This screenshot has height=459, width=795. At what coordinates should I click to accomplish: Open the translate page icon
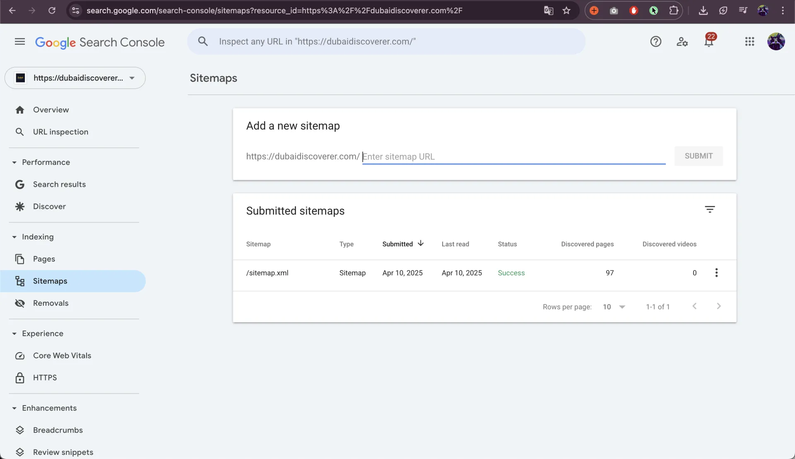pos(549,10)
